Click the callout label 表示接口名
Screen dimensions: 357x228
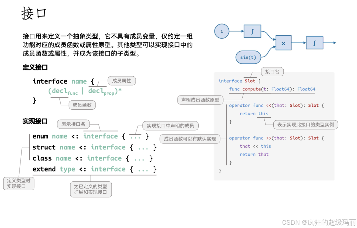pyautogui.click(x=73, y=124)
